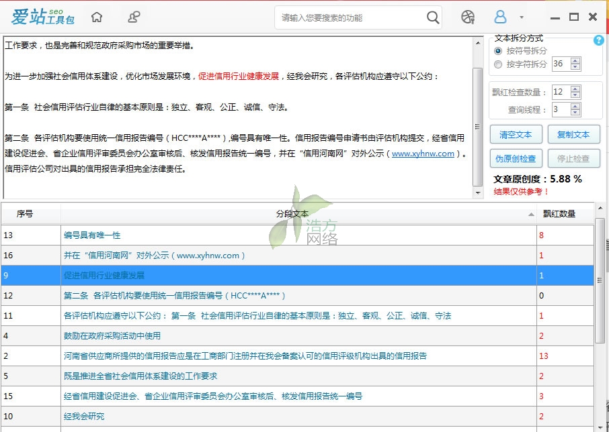Select 按符号拆分 radio option
The height and width of the screenshot is (432, 609).
point(498,51)
